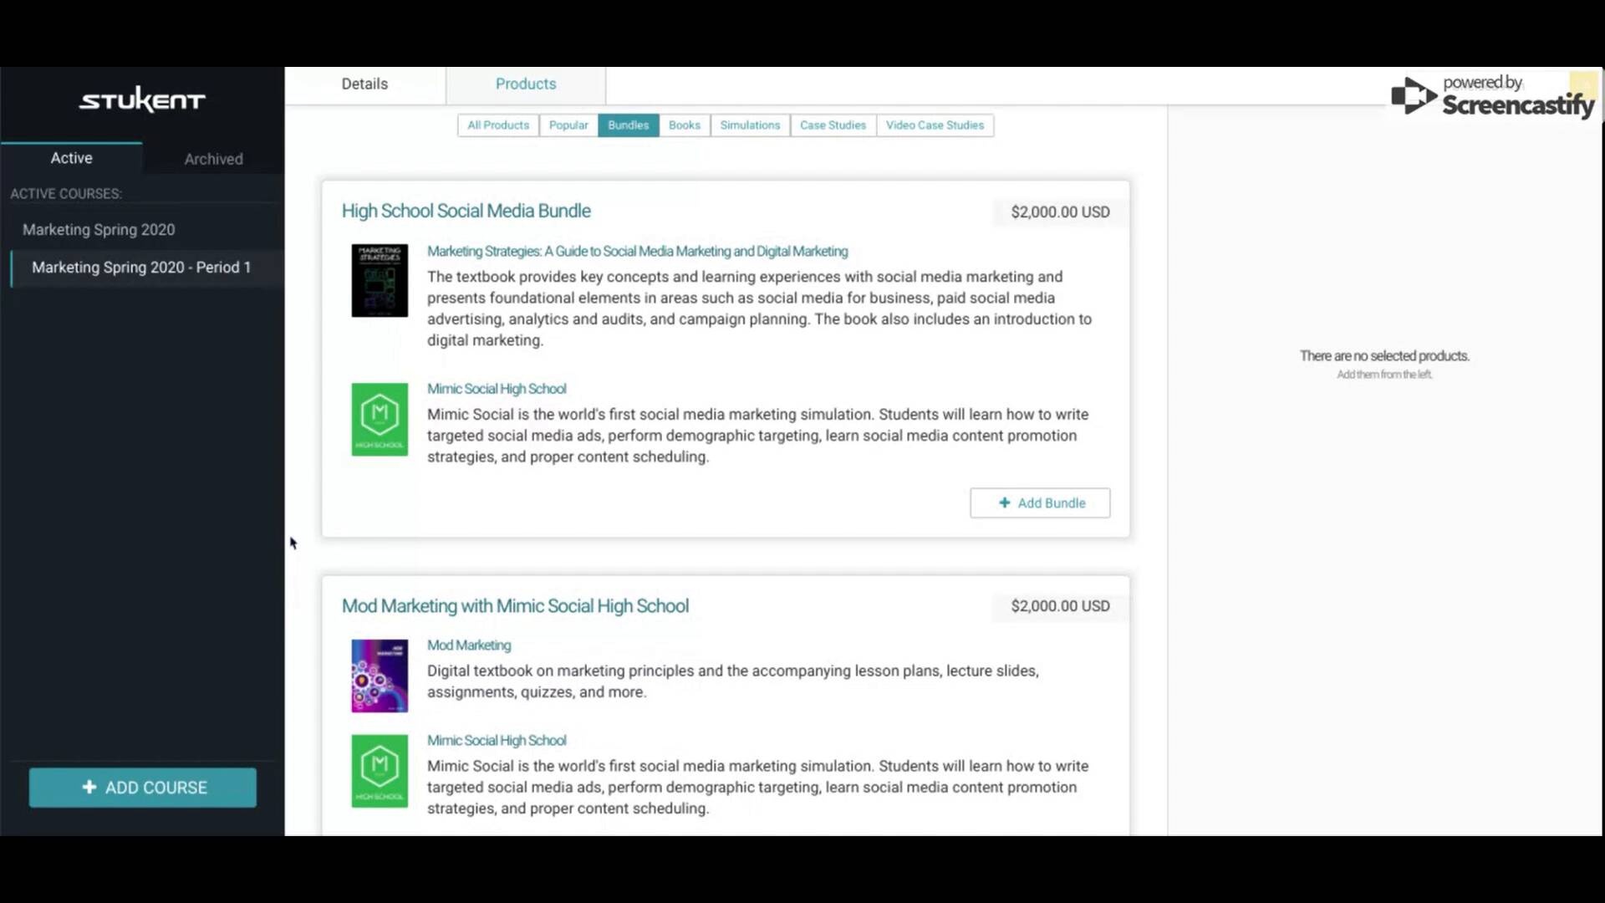Click the ADD COURSE button
The width and height of the screenshot is (1605, 903).
(x=142, y=787)
